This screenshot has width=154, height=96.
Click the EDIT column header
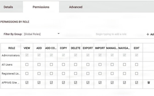point(137,48)
